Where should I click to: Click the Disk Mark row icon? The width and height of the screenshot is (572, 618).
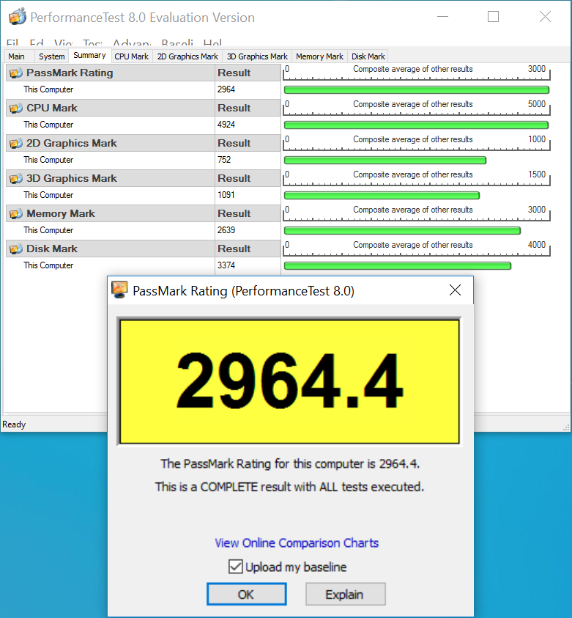point(16,249)
